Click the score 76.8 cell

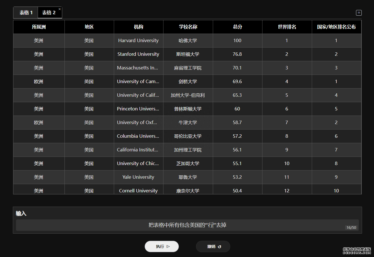(x=238, y=54)
